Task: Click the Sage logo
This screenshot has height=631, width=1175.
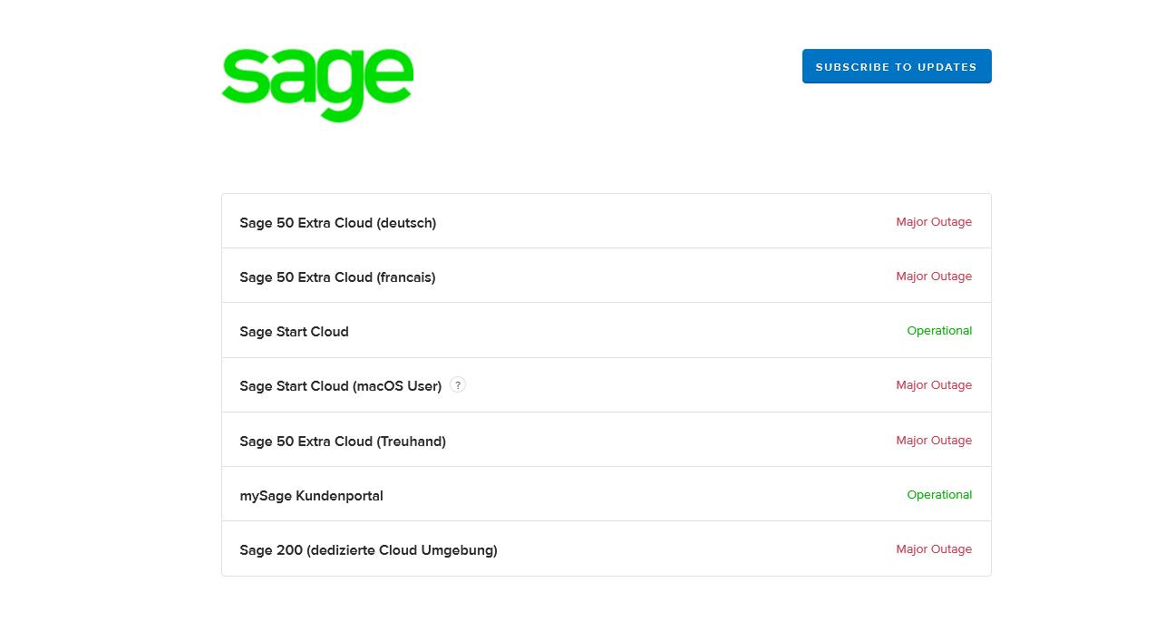Action: [317, 84]
